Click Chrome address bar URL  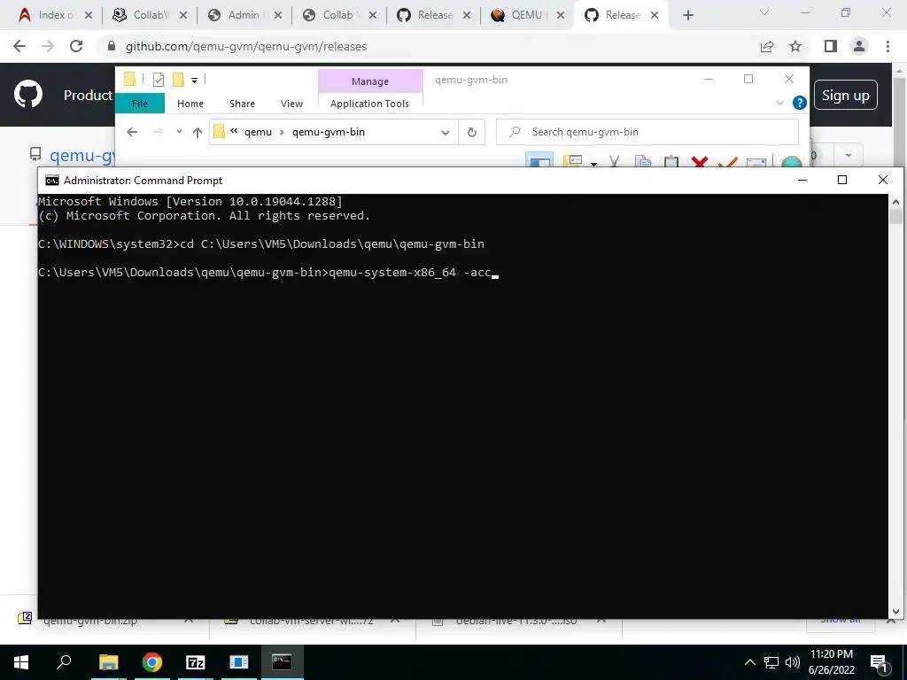click(246, 46)
